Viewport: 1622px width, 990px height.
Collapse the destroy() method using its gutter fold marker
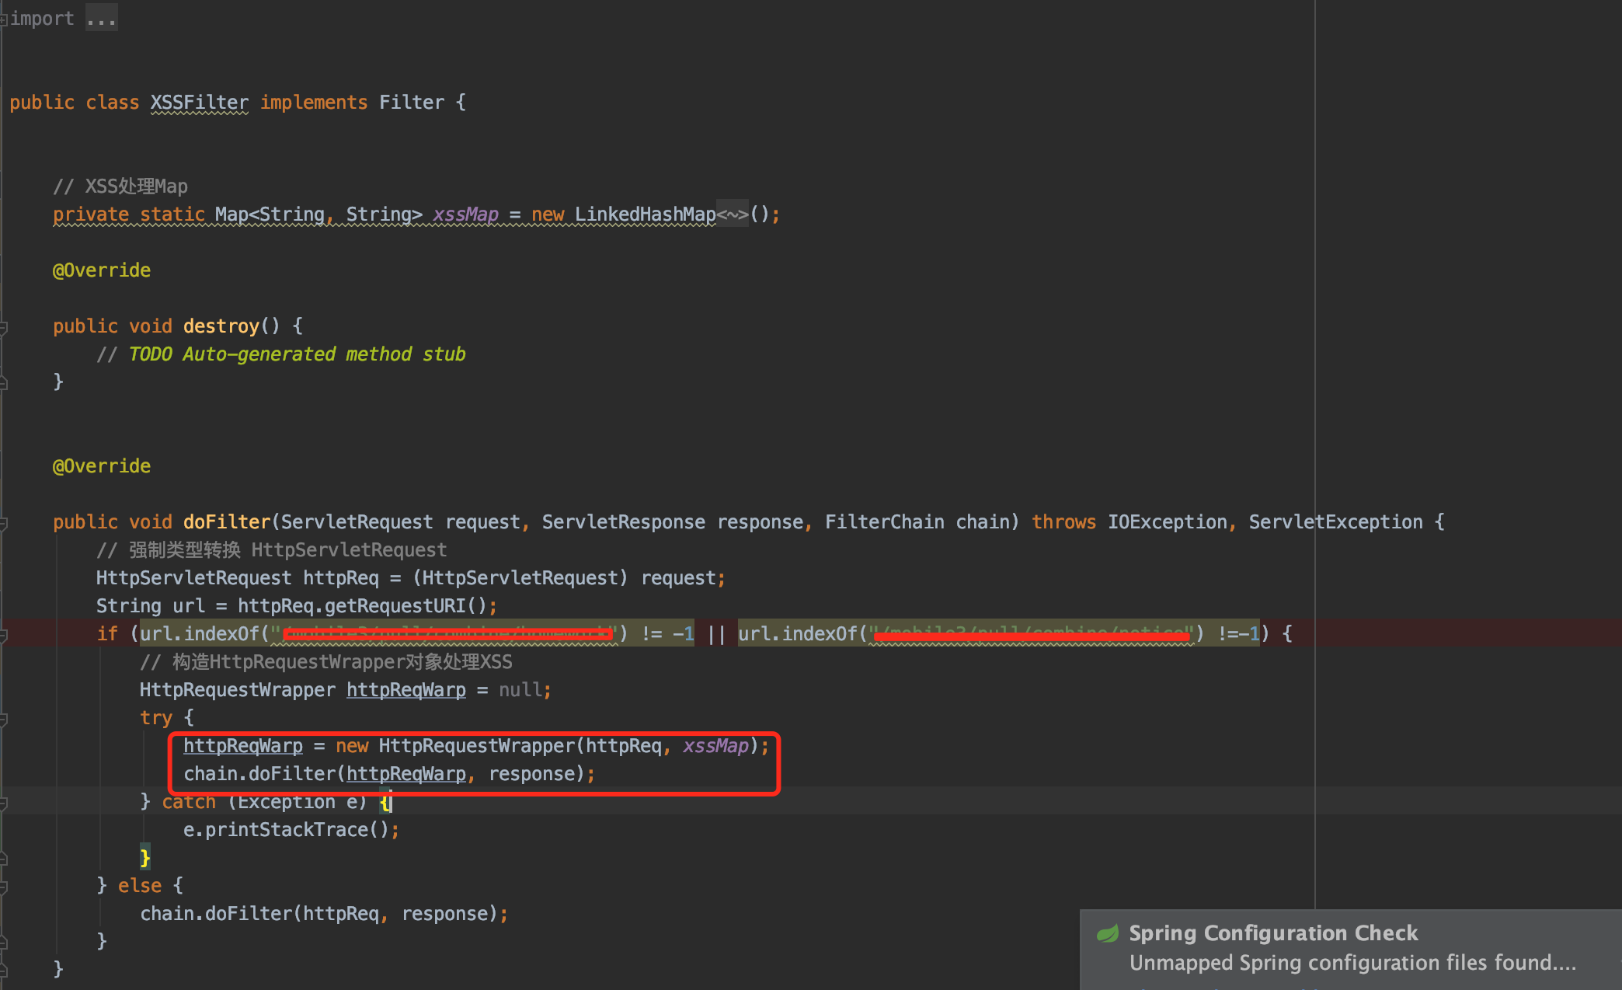coord(4,327)
